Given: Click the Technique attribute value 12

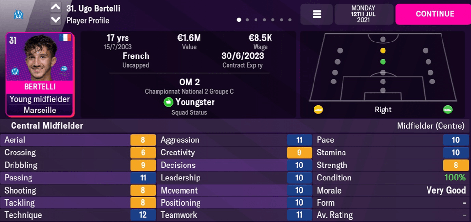Looking at the screenshot, I should coord(143,215).
